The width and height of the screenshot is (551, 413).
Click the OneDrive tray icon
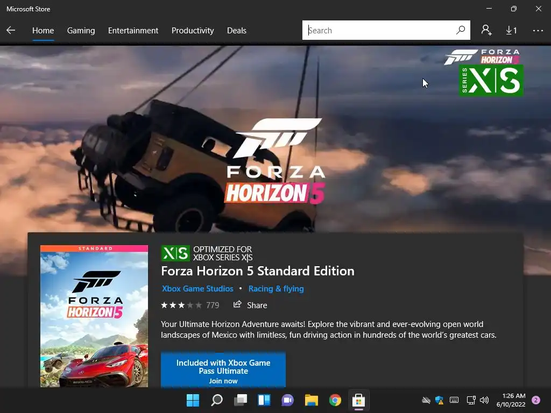pos(426,400)
